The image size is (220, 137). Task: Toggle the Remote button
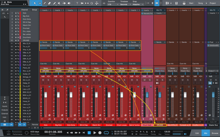(x=35, y=124)
